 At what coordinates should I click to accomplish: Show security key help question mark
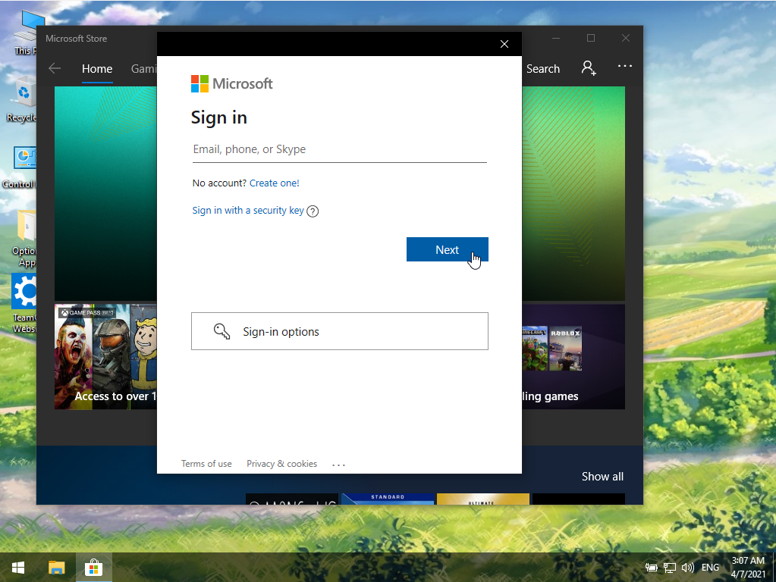click(313, 211)
